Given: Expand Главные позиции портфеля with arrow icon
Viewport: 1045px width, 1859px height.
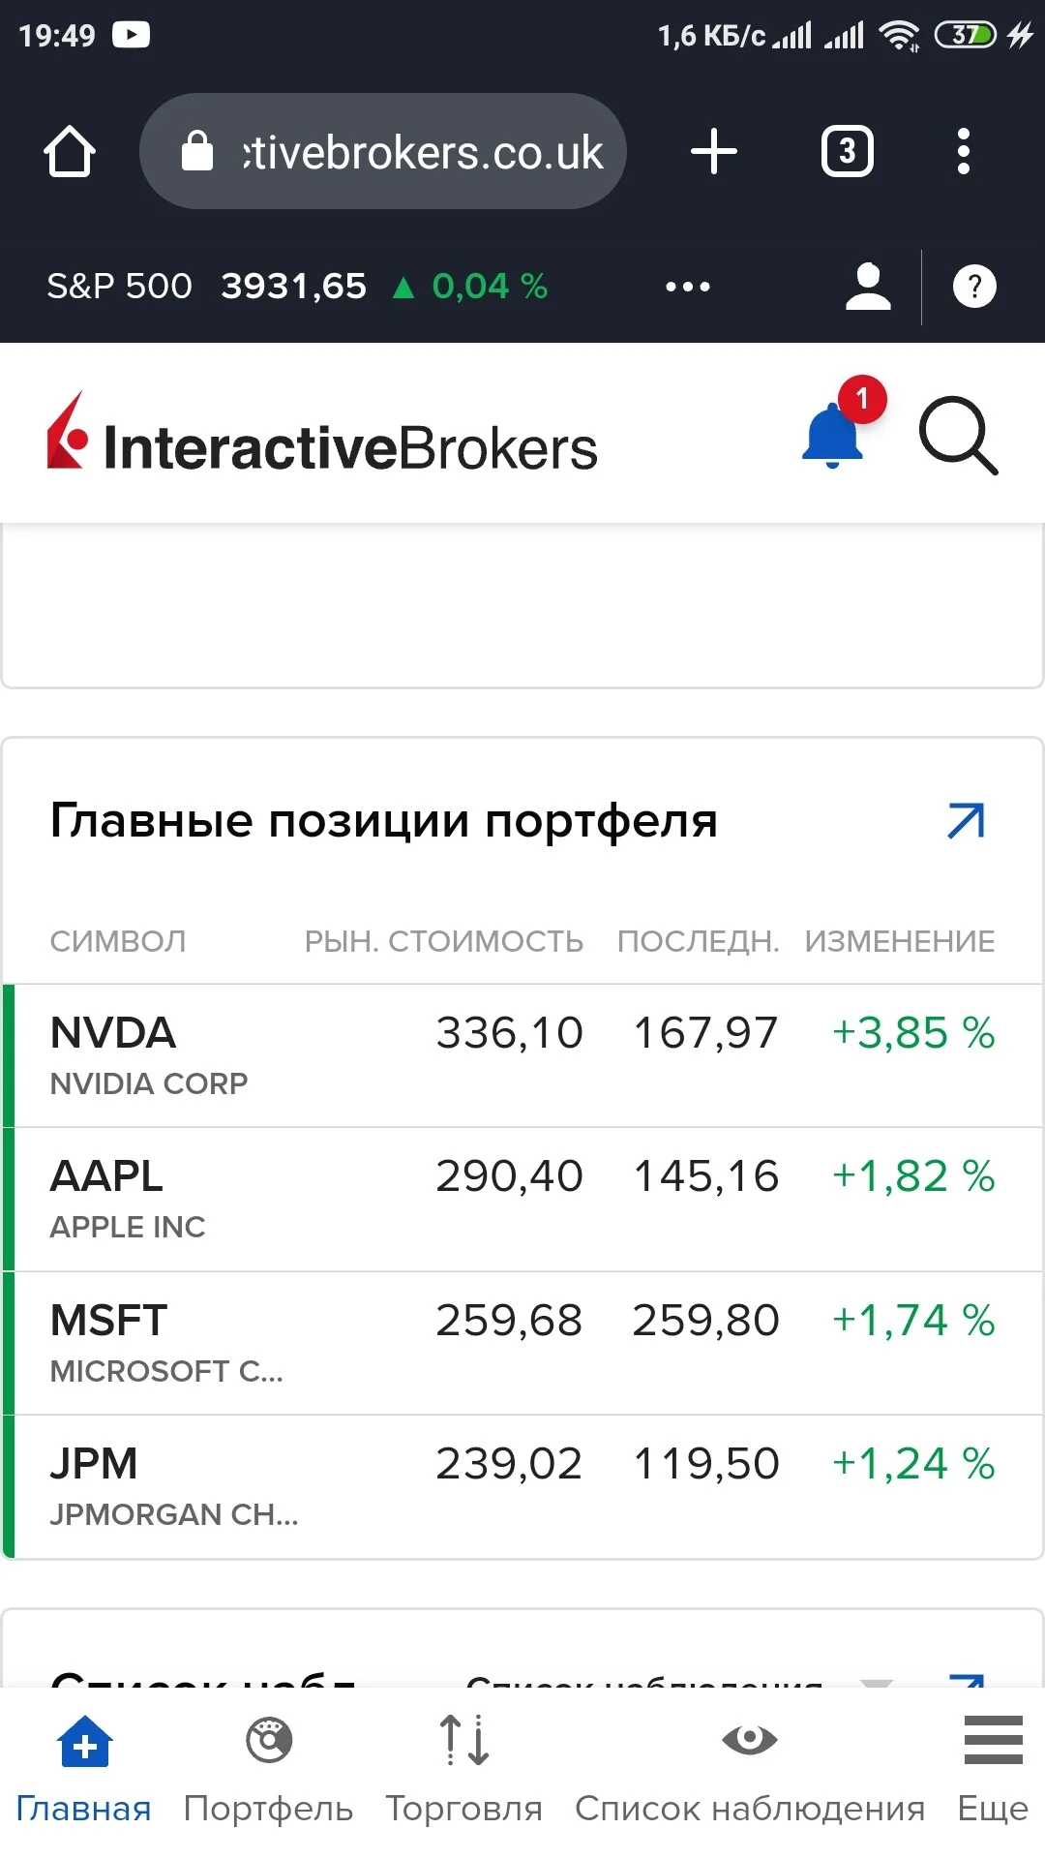Looking at the screenshot, I should tap(966, 821).
